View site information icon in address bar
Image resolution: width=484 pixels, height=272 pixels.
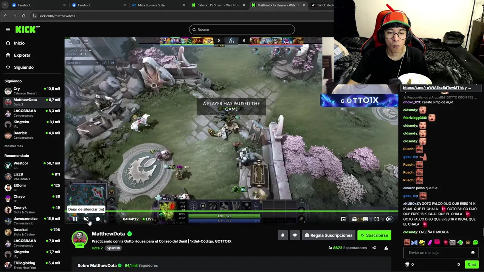pyautogui.click(x=35, y=16)
